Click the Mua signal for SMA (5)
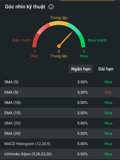 tap(108, 82)
